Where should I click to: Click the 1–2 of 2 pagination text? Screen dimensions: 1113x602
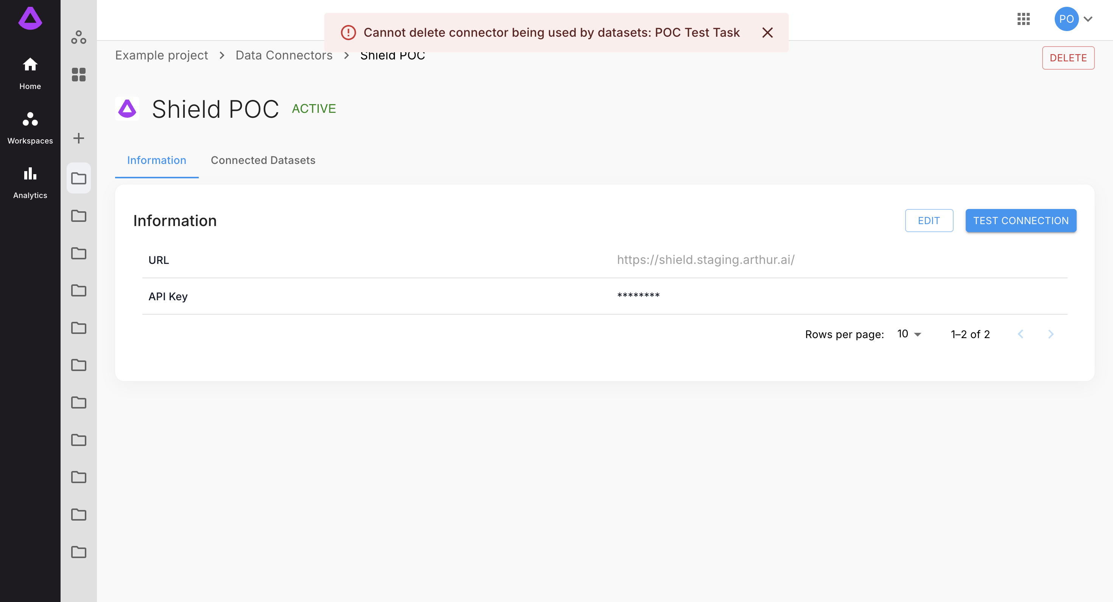click(970, 334)
